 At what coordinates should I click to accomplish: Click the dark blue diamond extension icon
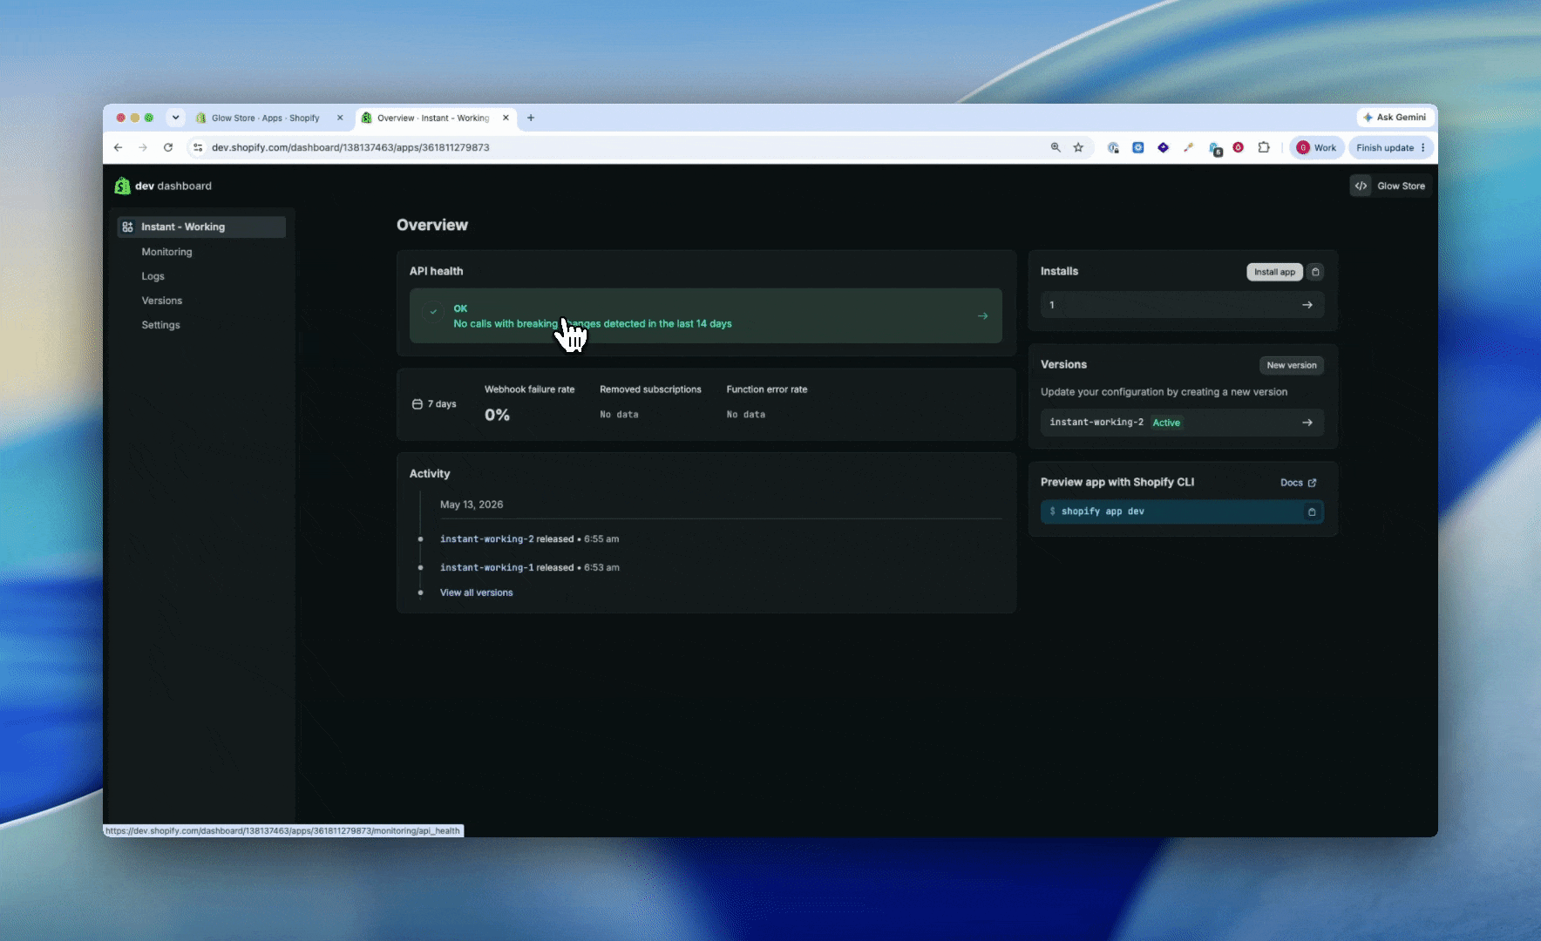click(1163, 147)
